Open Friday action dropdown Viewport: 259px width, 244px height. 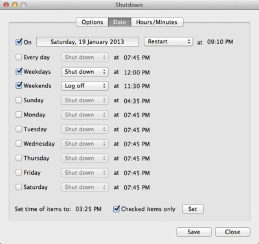coord(85,173)
